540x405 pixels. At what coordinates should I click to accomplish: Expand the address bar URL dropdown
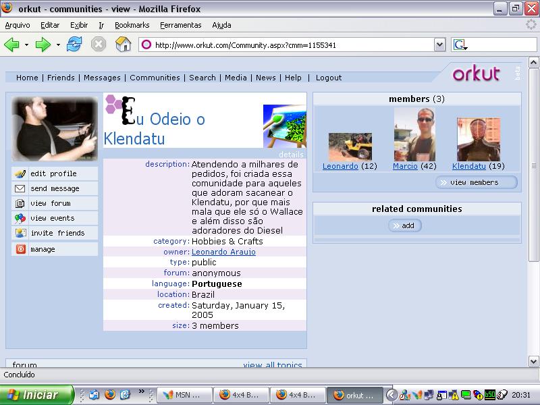point(439,45)
